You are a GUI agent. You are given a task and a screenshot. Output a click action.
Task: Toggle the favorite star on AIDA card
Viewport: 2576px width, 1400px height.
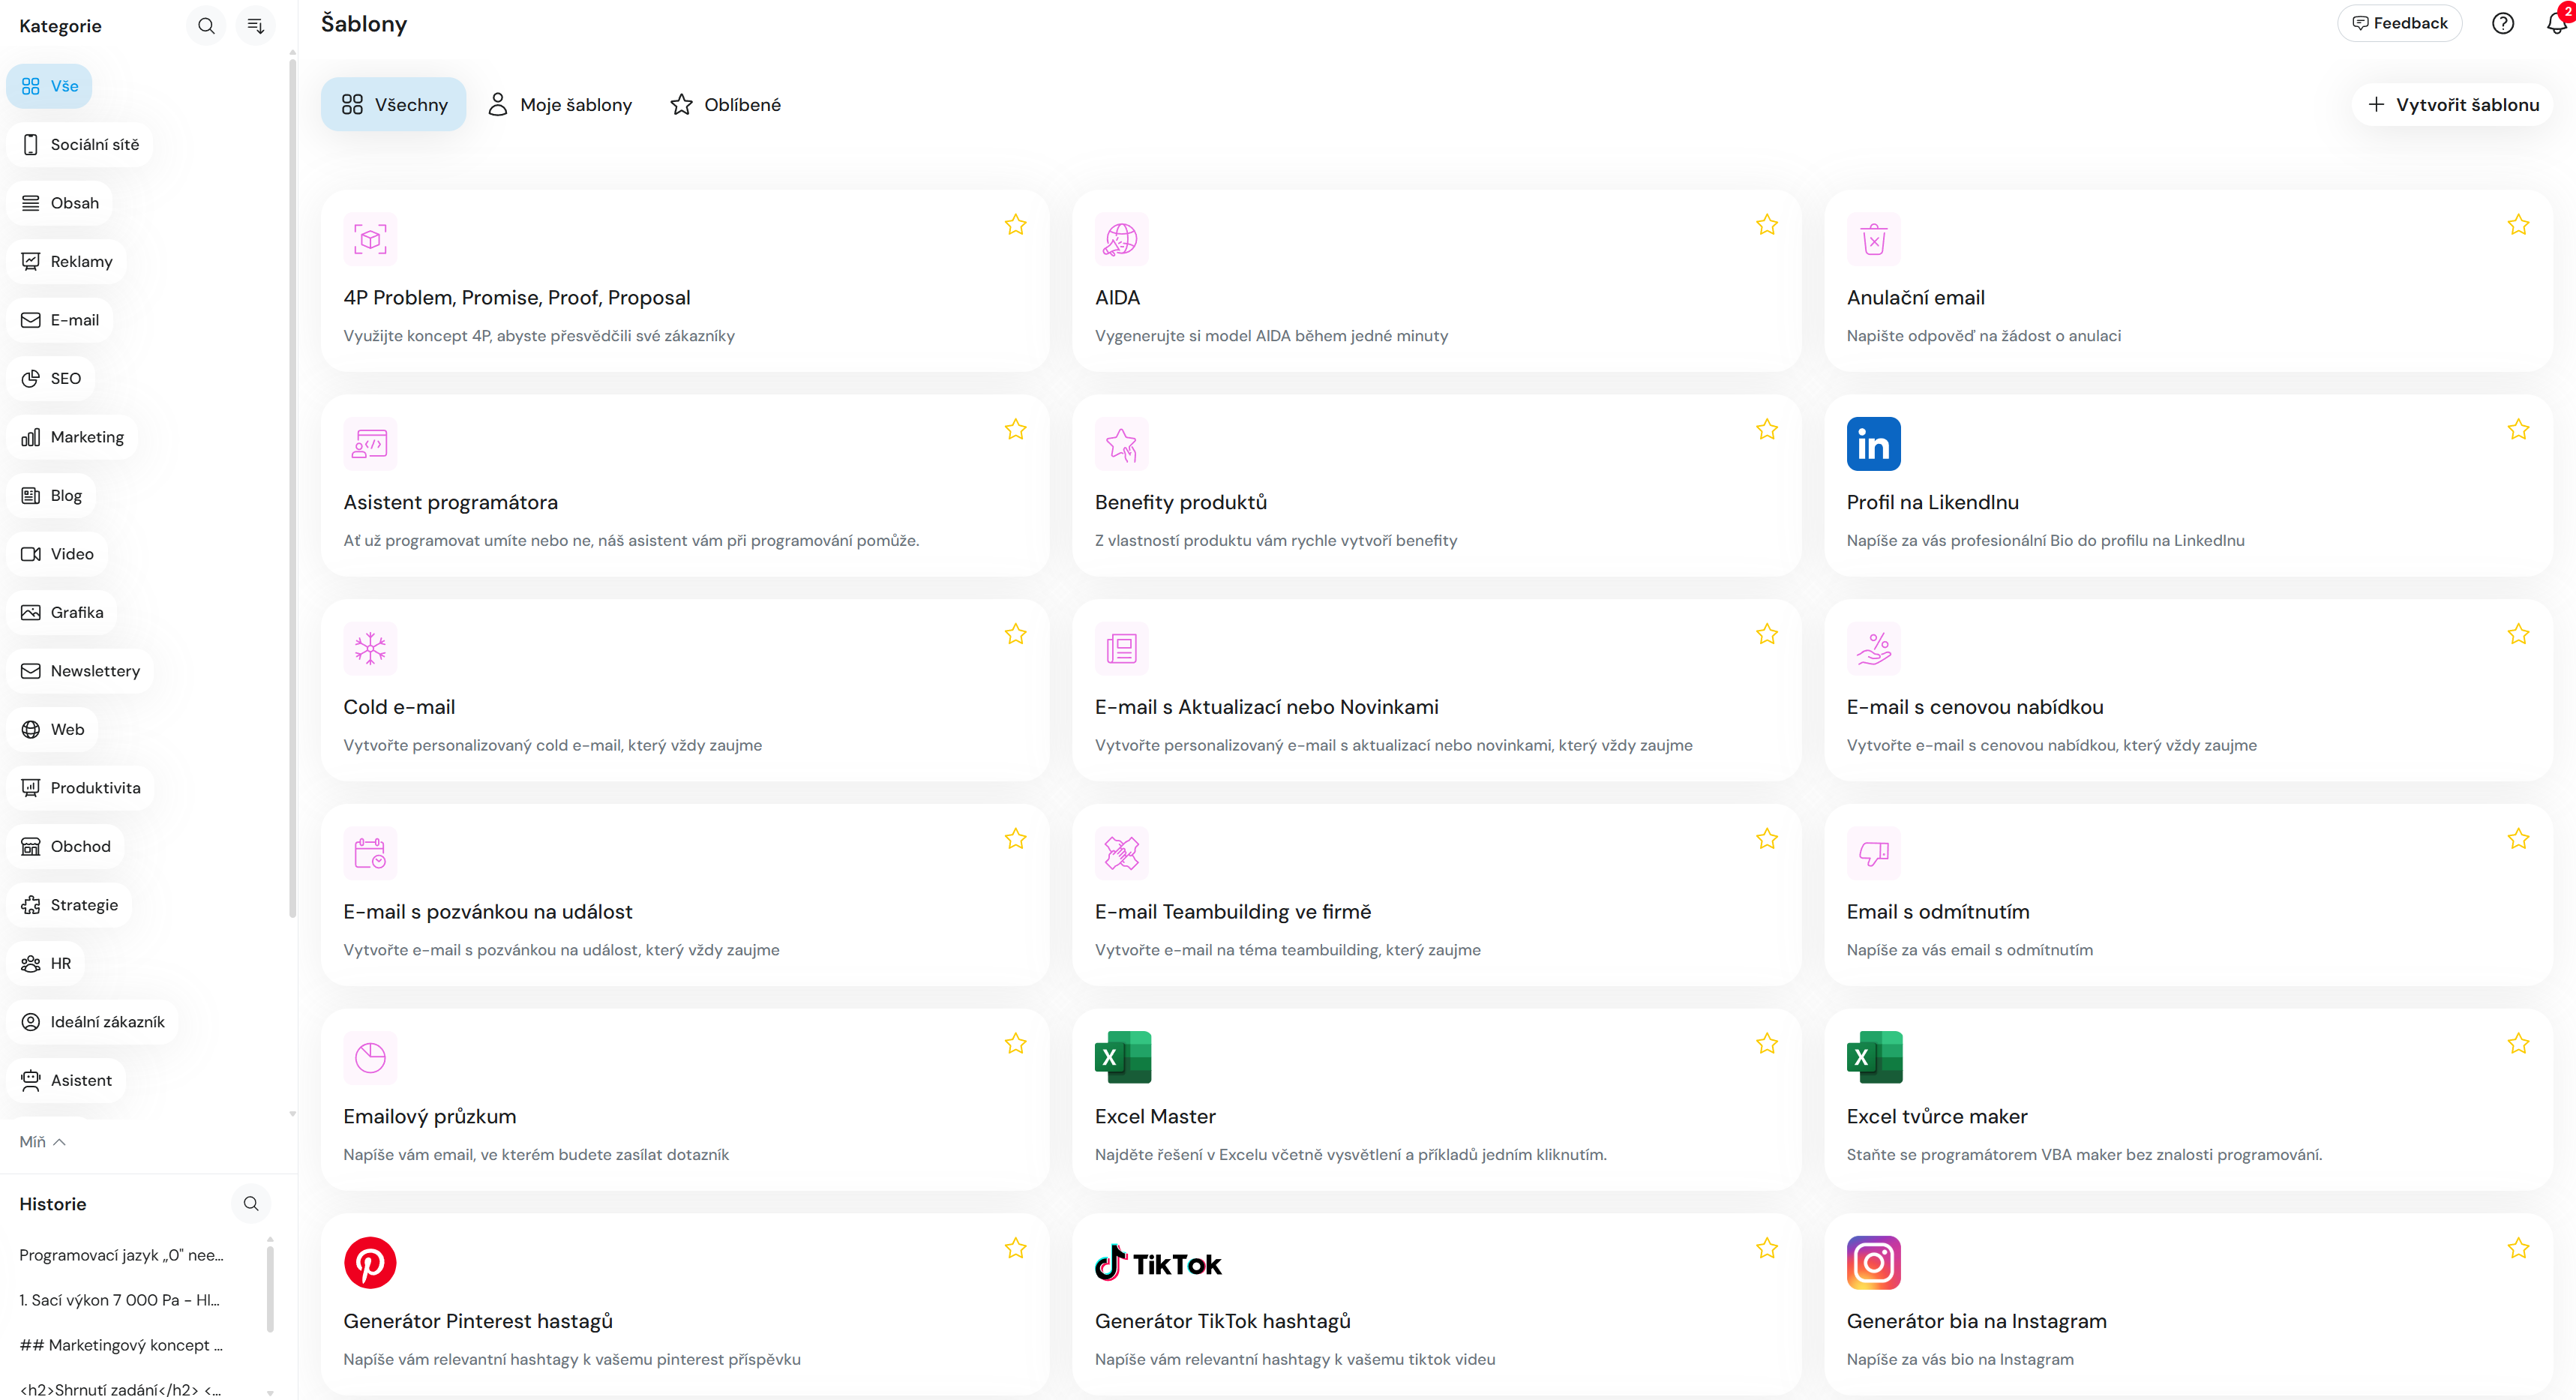pos(1766,225)
